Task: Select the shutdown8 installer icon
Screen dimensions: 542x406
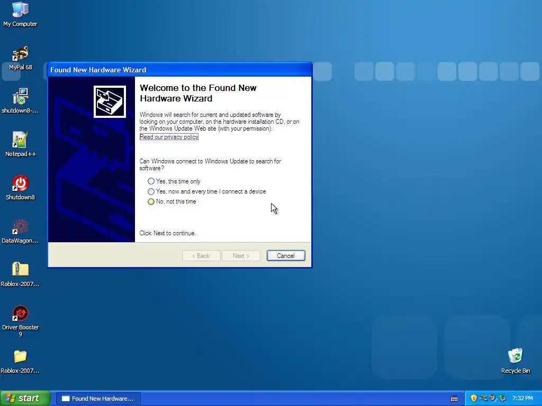Action: pyautogui.click(x=20, y=101)
